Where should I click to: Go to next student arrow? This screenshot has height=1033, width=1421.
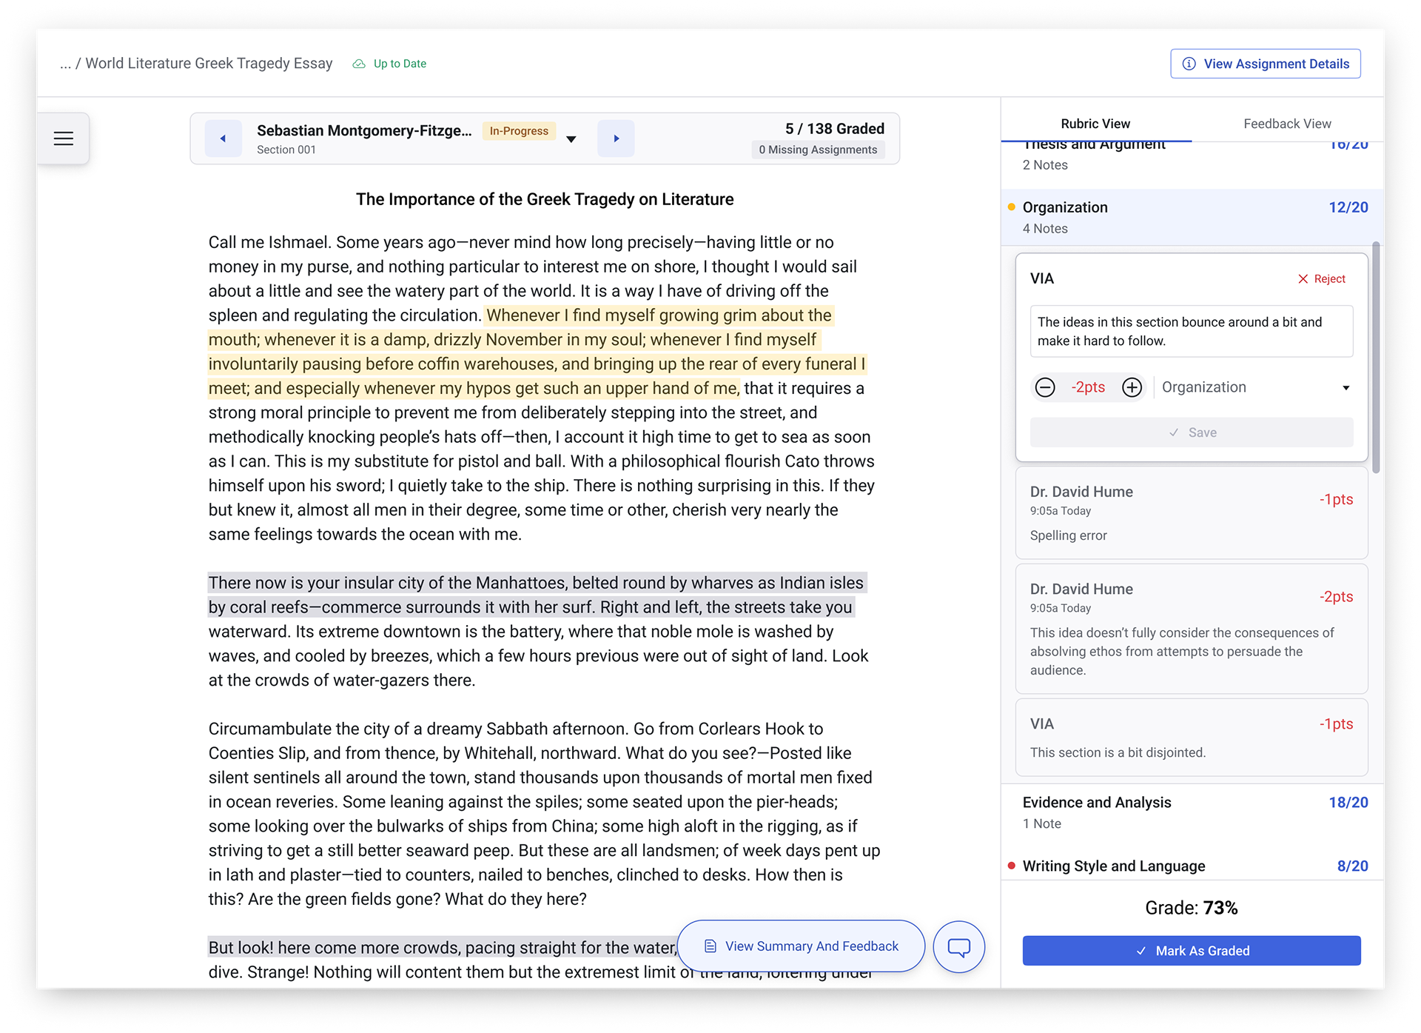pos(616,138)
